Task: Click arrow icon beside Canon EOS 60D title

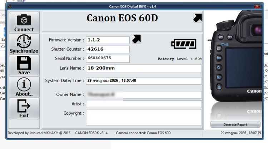Action: (x=198, y=18)
